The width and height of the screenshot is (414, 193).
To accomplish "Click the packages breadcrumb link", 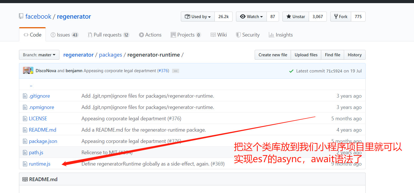I will 111,55.
